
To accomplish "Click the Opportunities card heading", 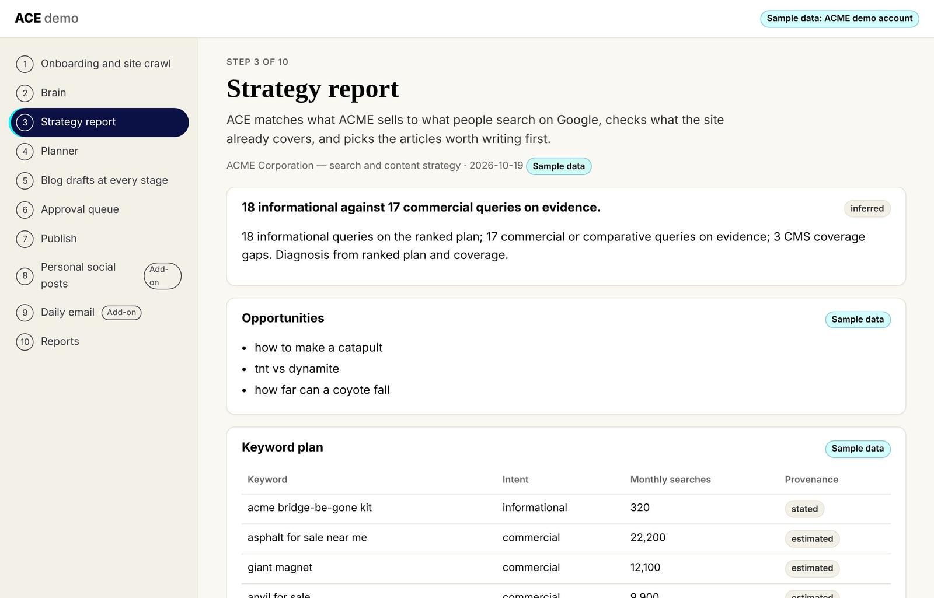I will coord(283,319).
